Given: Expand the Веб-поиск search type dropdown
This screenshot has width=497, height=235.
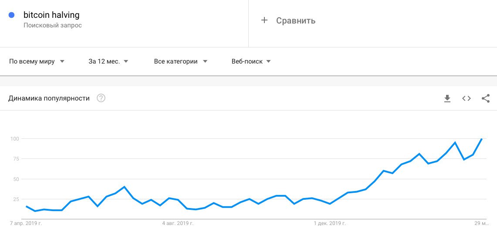Looking at the screenshot, I should (251, 61).
